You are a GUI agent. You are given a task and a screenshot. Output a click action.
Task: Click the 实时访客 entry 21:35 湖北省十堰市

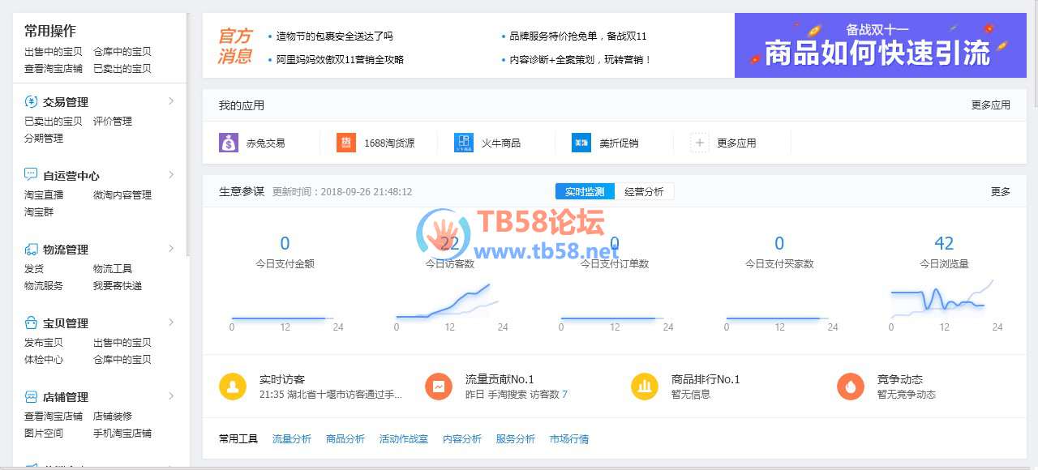click(331, 395)
